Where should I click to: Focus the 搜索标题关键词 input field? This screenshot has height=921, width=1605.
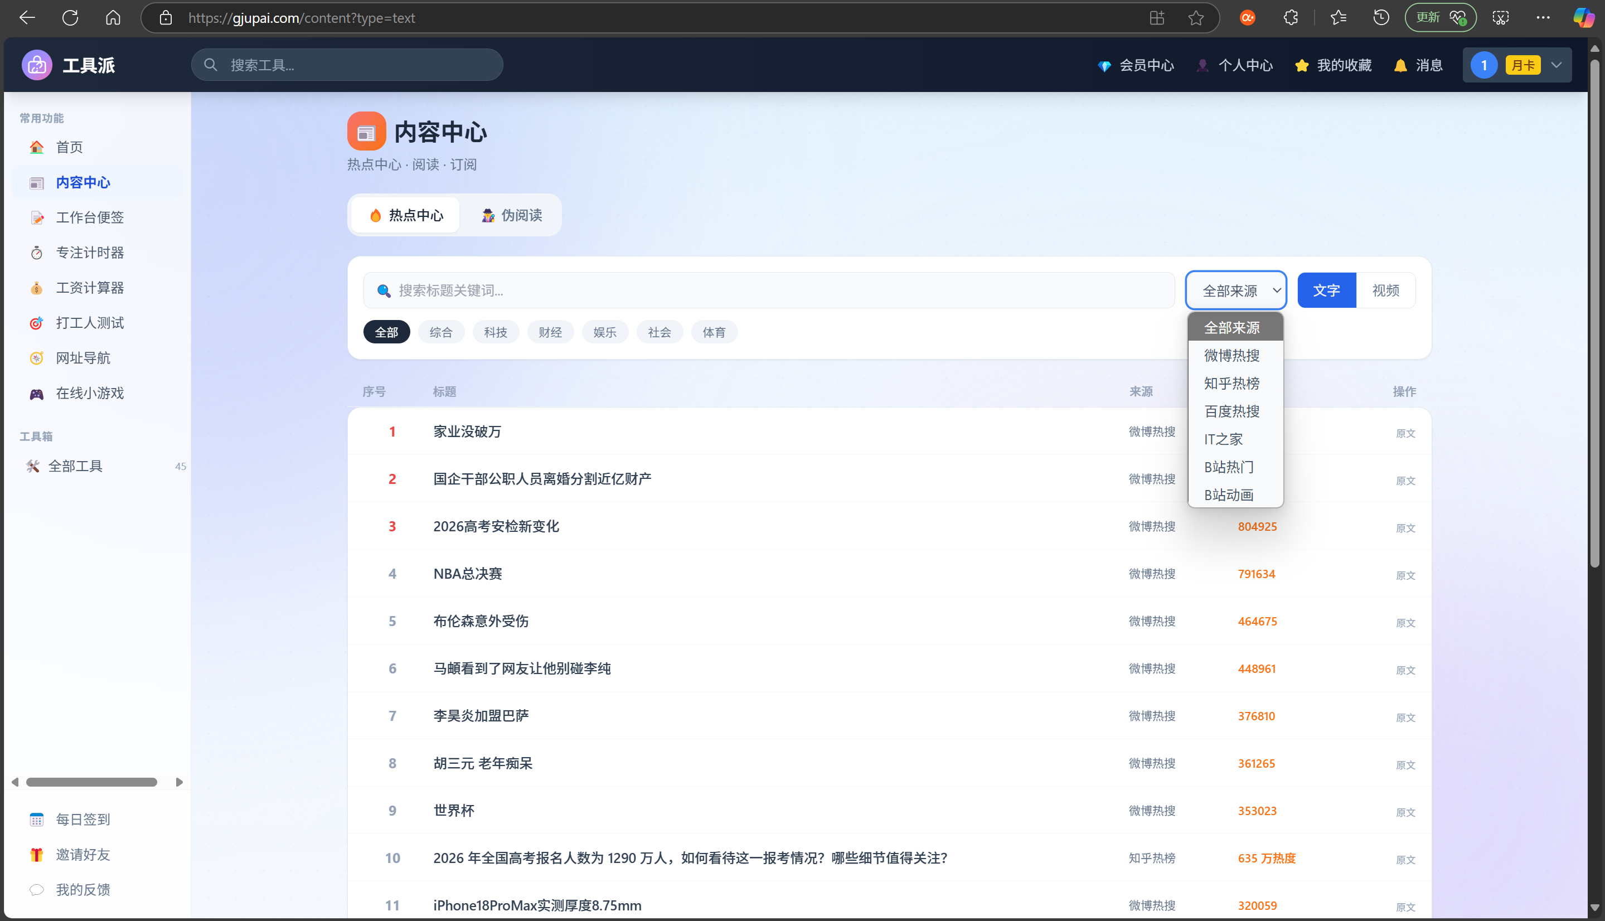click(768, 290)
